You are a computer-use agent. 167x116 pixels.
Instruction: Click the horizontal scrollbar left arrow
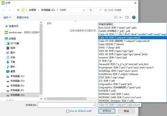click(x=45, y=99)
